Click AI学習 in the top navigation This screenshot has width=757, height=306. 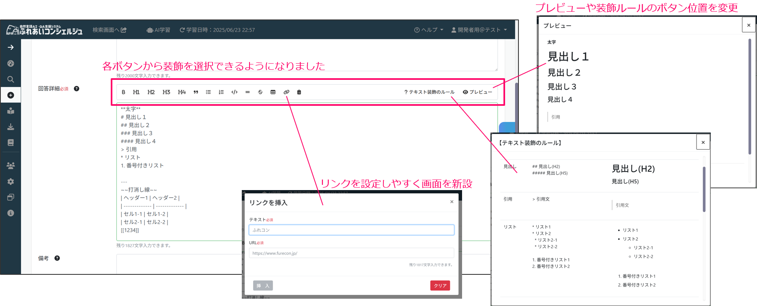[x=158, y=30]
